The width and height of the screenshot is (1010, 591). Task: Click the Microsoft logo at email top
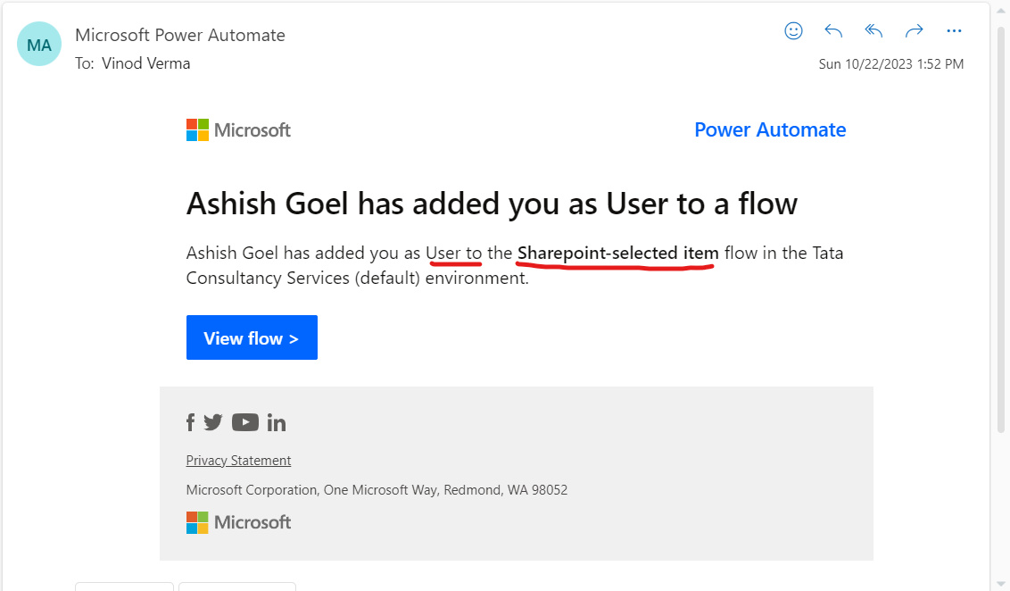(238, 130)
